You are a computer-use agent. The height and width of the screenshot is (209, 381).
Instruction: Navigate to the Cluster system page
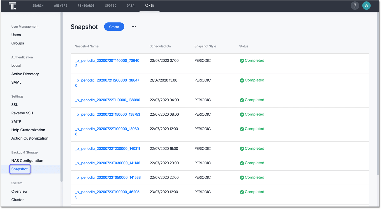(x=17, y=200)
